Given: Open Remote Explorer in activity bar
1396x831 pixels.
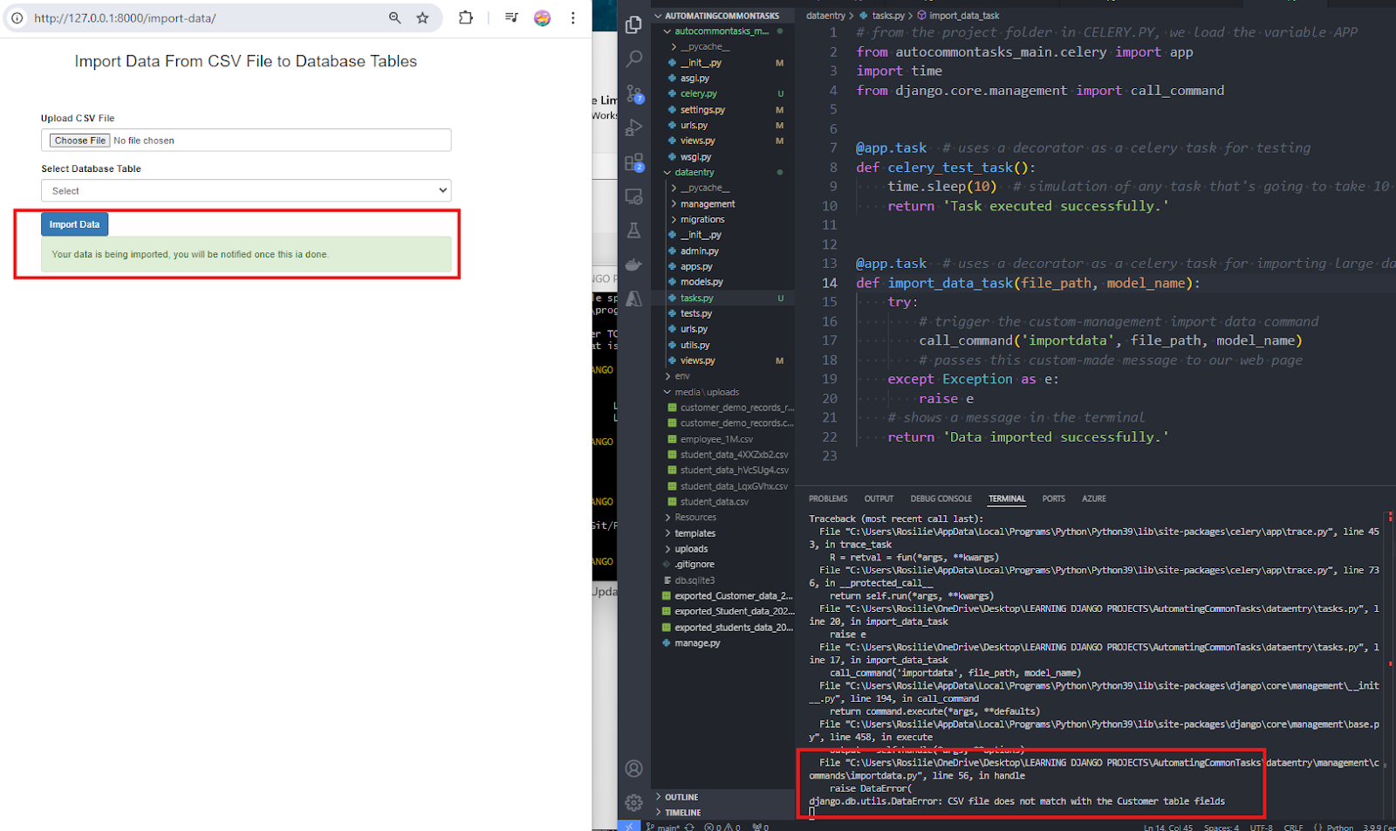Looking at the screenshot, I should 634,196.
